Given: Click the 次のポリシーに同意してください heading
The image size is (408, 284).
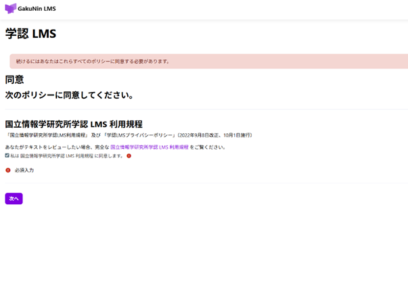Looking at the screenshot, I should (x=69, y=95).
